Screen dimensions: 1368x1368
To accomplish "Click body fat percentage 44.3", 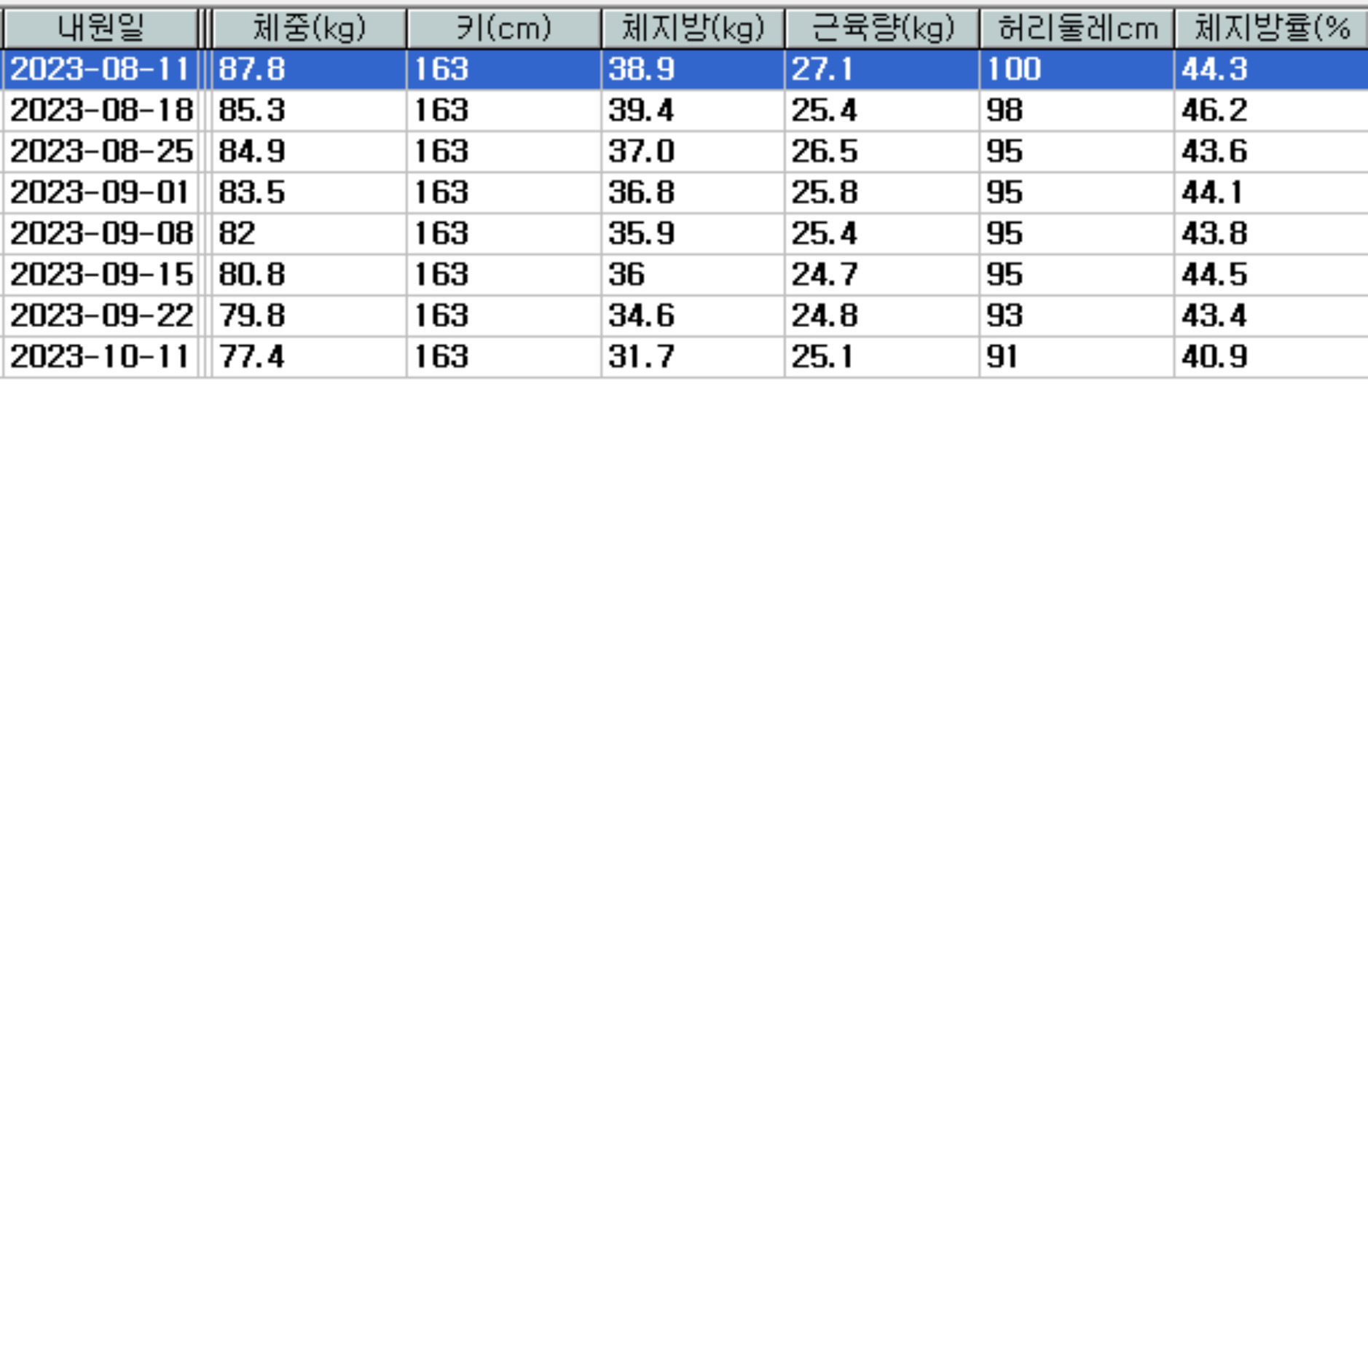I will click(x=1214, y=70).
